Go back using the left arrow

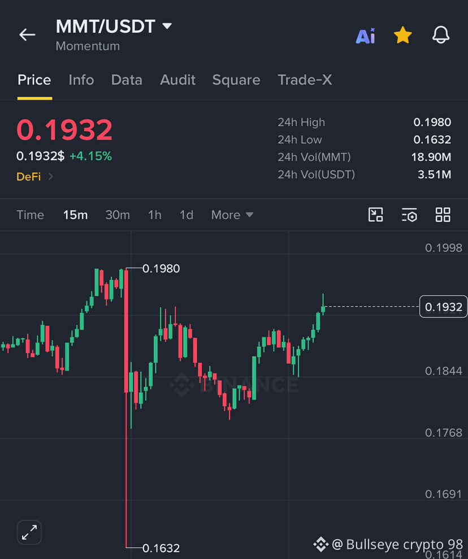click(27, 35)
